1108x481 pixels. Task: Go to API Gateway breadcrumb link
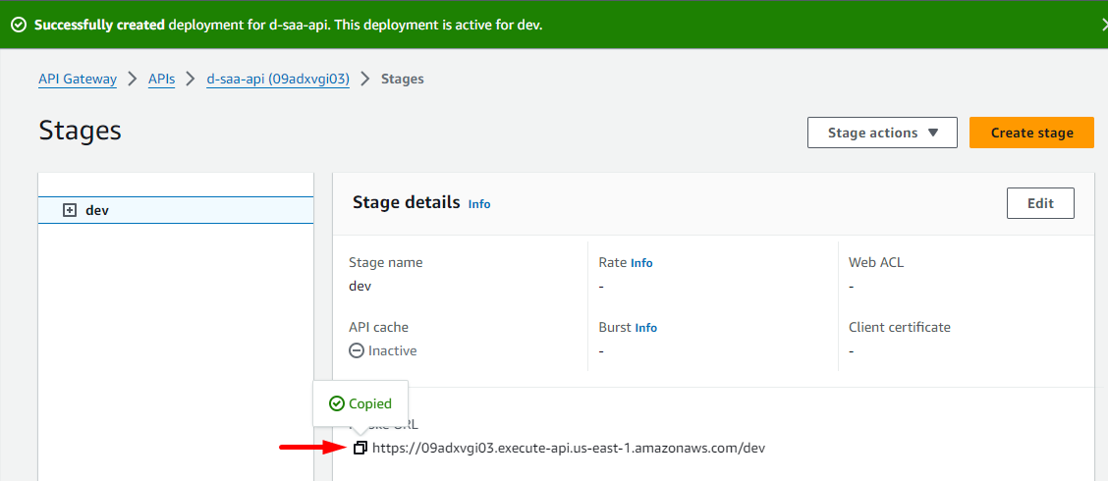78,80
